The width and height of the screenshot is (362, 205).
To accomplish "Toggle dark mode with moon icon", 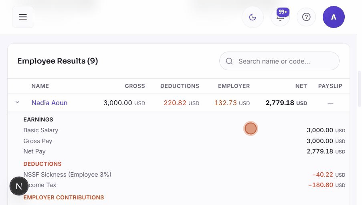I will pos(253,17).
